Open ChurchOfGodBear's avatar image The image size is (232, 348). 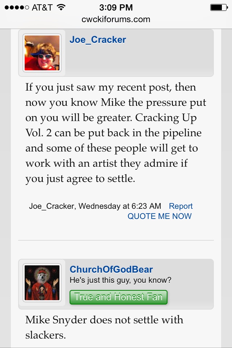(x=42, y=282)
